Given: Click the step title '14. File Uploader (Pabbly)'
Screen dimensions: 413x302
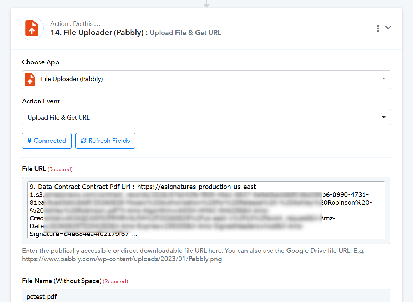Looking at the screenshot, I should click(99, 33).
